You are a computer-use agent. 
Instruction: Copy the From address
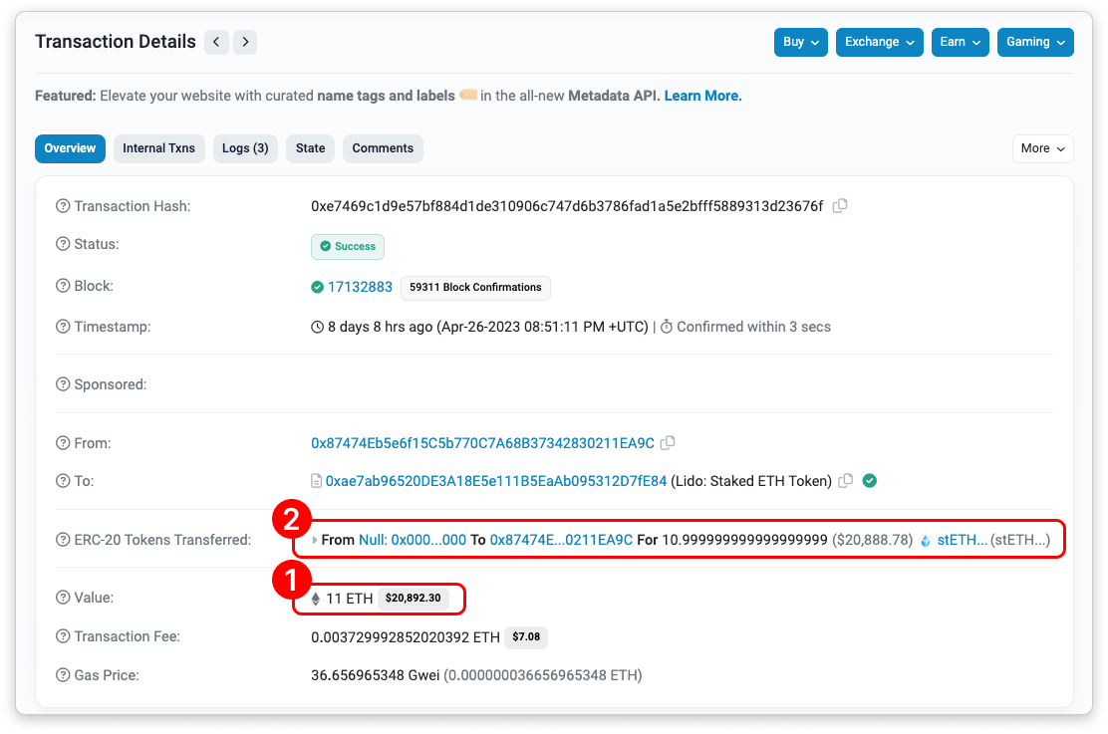coord(668,443)
